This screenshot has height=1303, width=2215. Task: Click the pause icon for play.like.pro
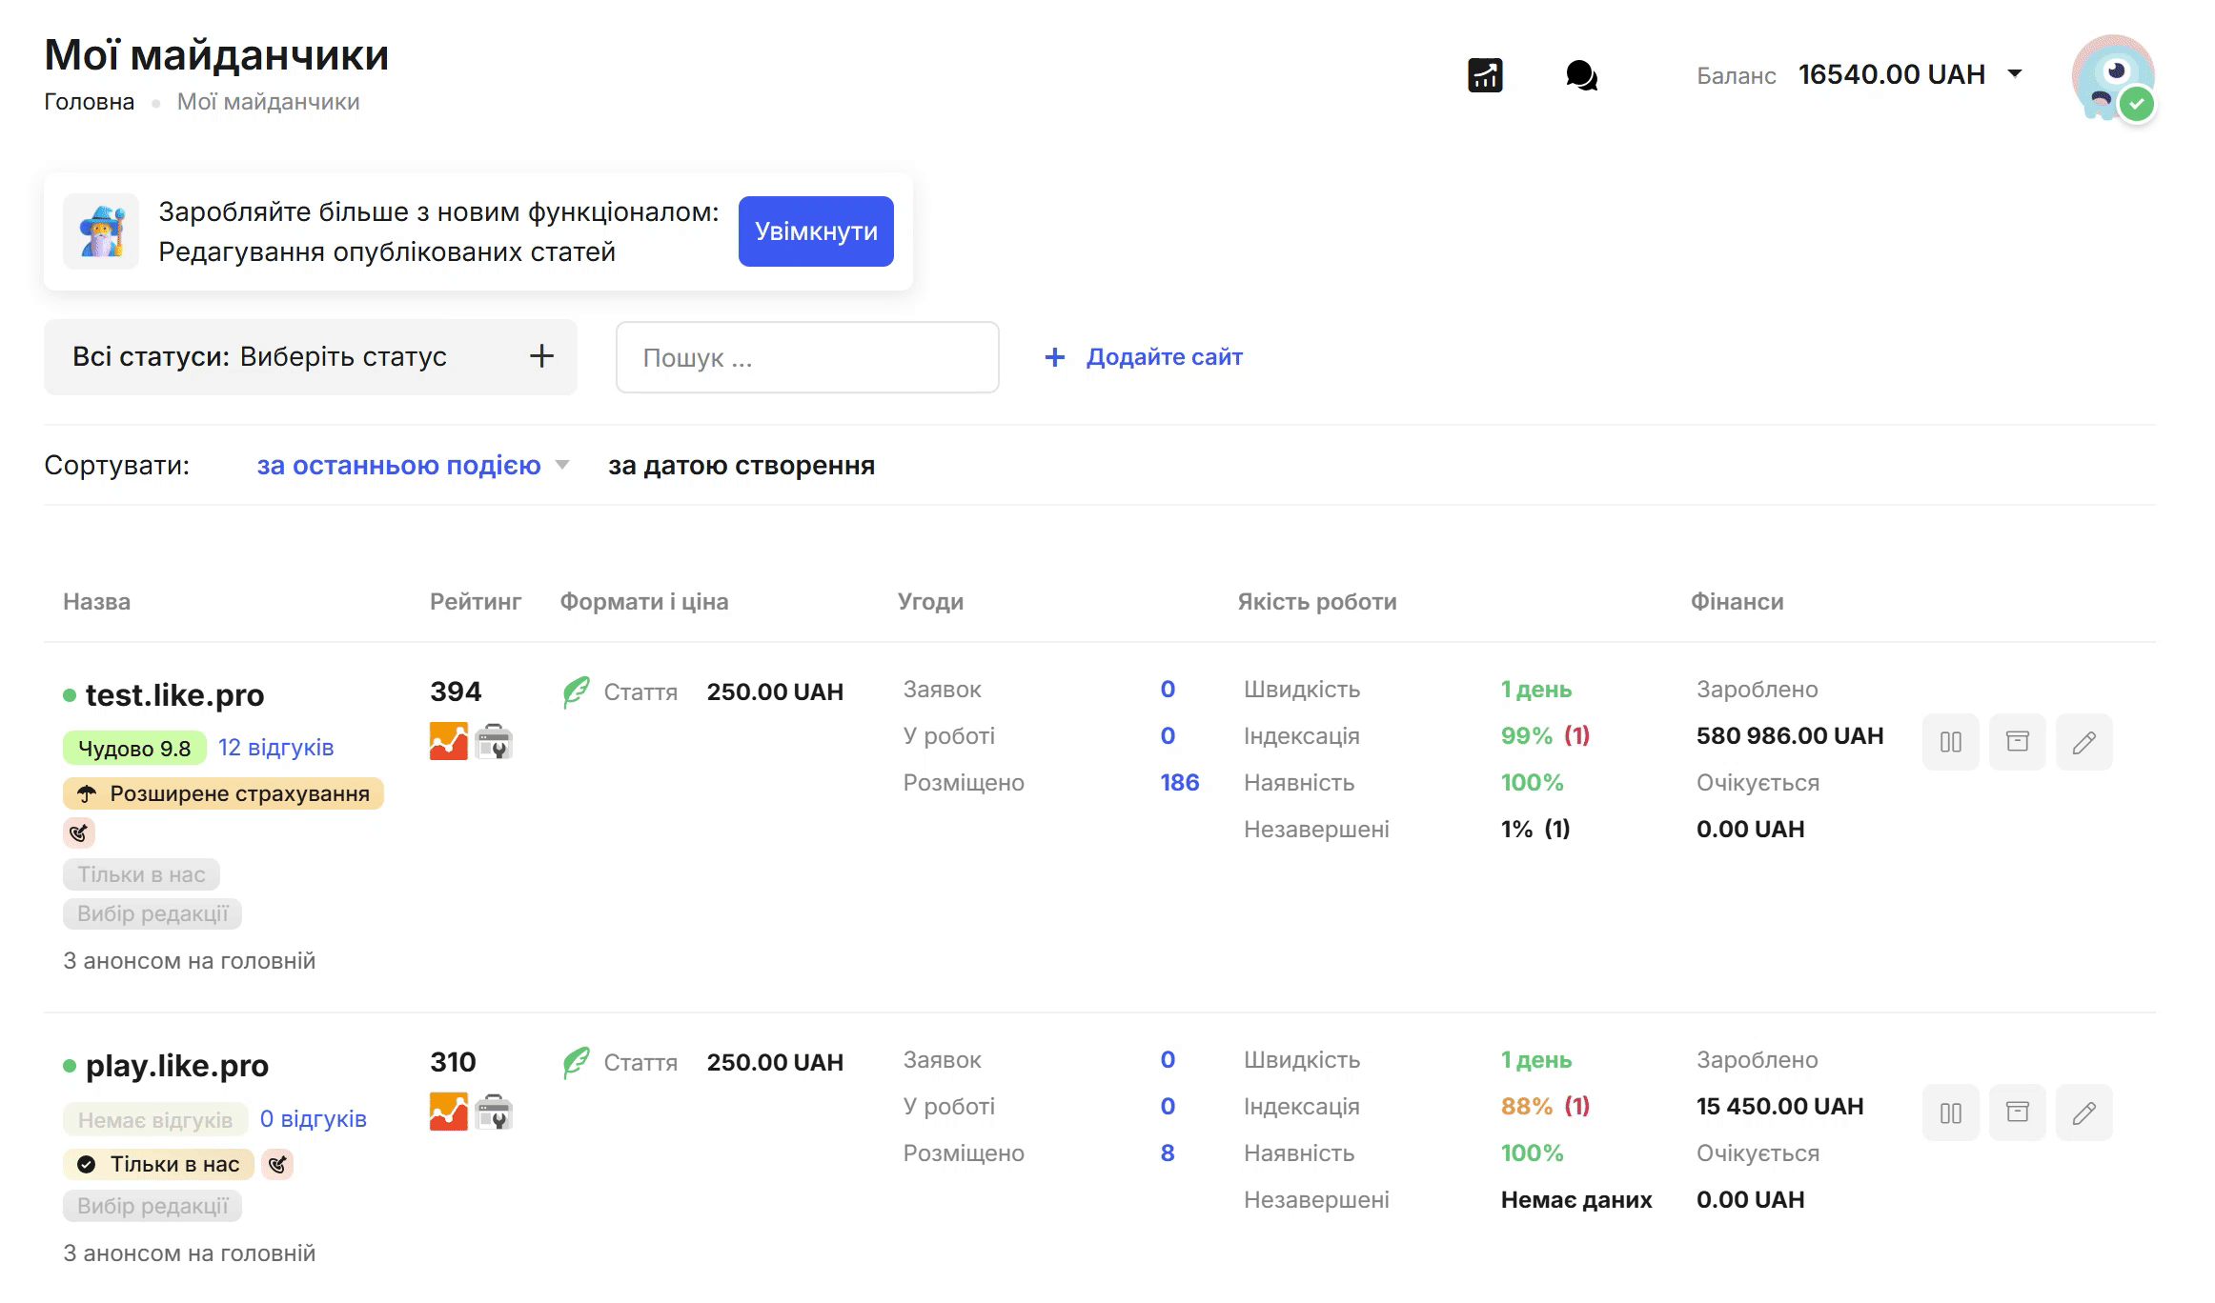tap(1950, 1113)
